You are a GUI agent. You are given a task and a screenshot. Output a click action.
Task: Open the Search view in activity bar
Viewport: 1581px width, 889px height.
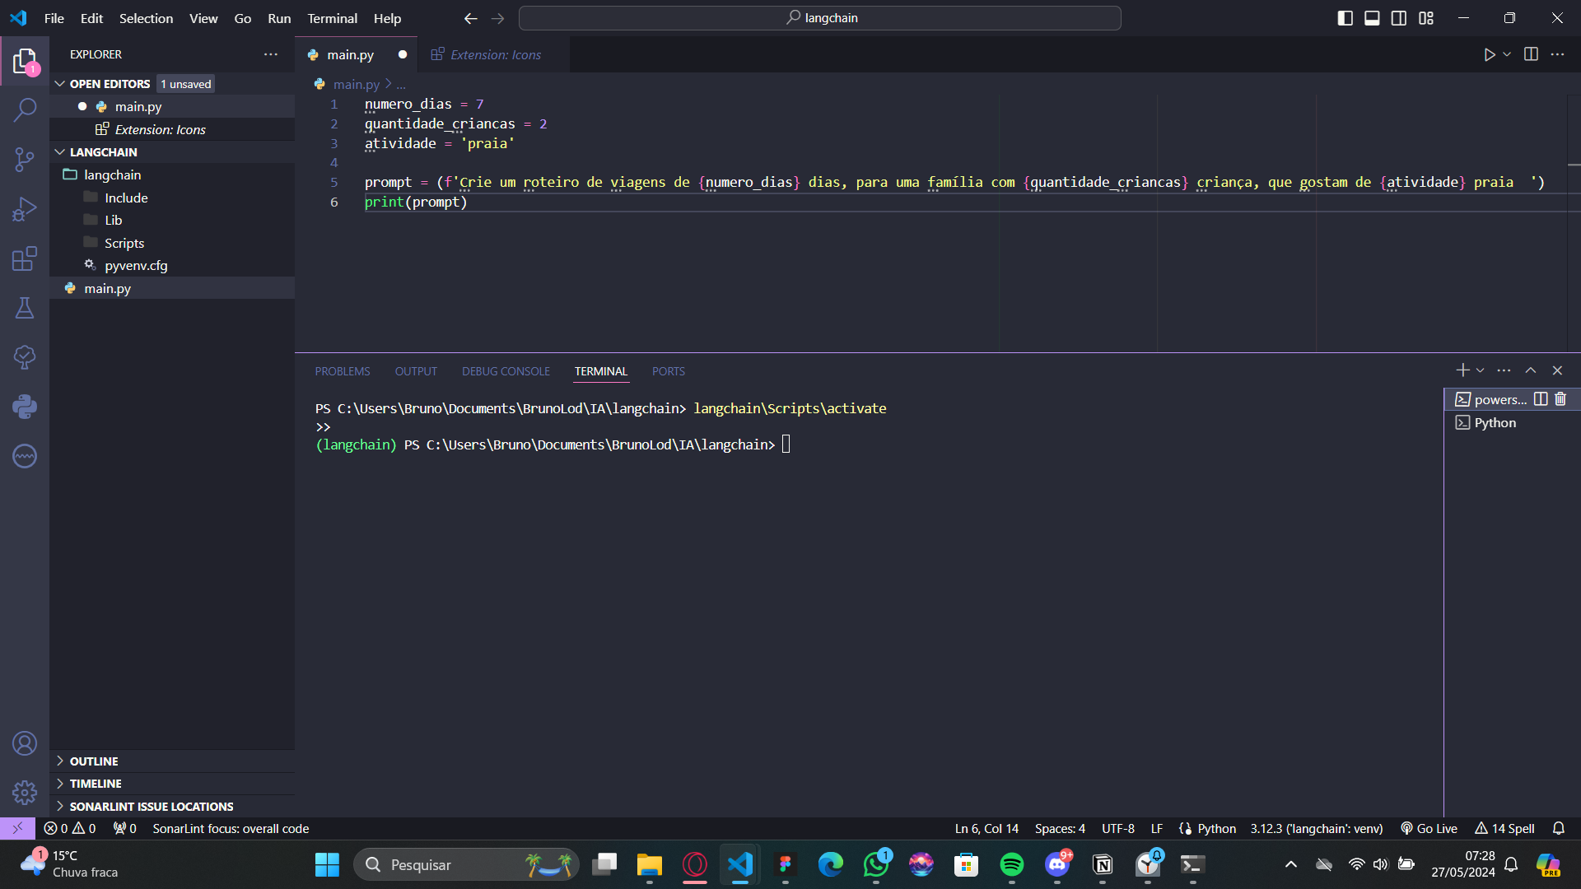[x=25, y=109]
